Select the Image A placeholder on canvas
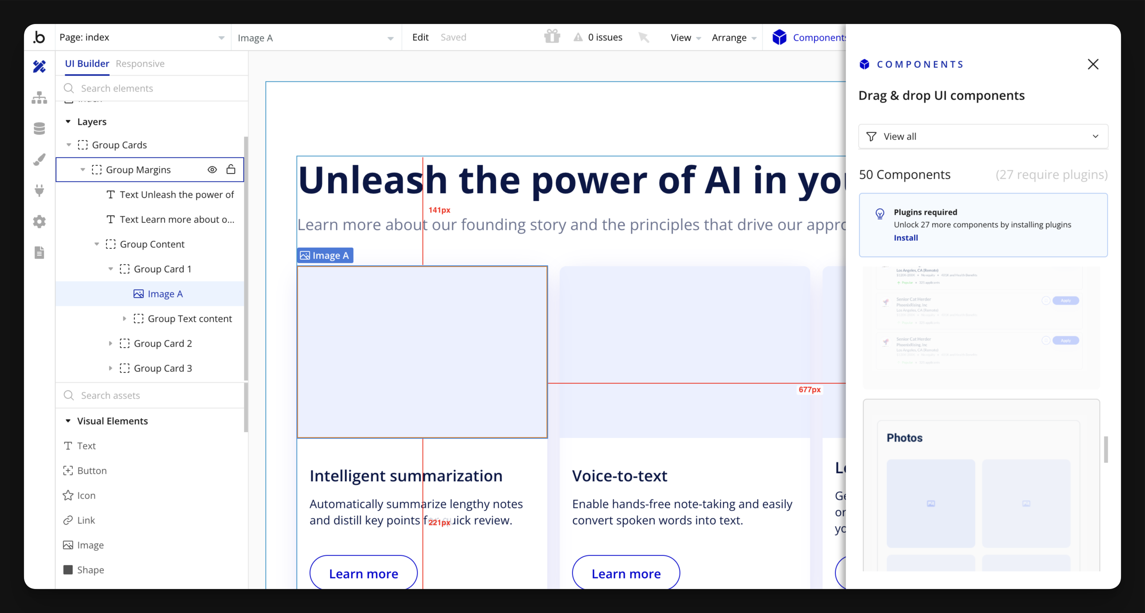 (x=422, y=352)
